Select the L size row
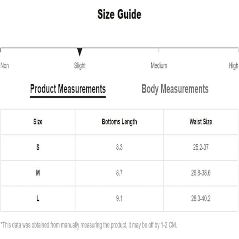 (x=119, y=199)
